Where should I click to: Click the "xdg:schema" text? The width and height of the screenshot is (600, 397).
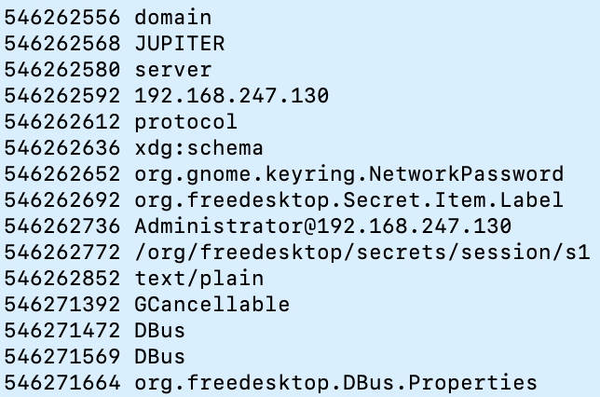point(198,147)
